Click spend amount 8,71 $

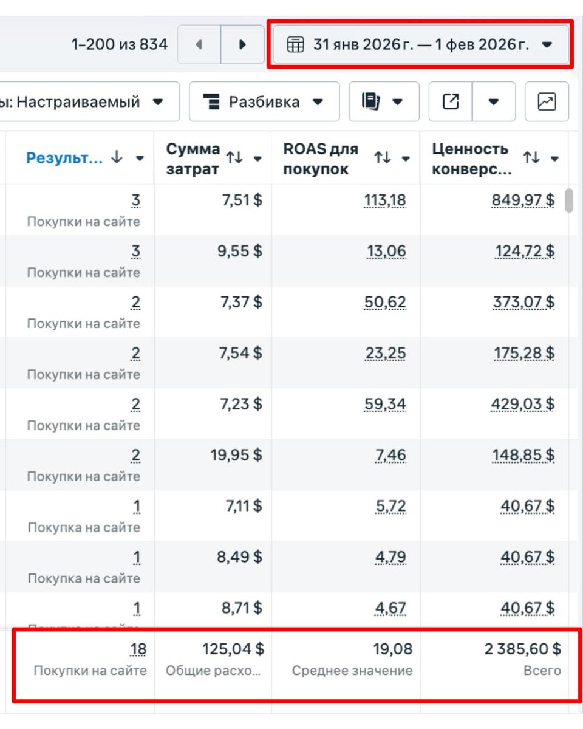coord(242,609)
